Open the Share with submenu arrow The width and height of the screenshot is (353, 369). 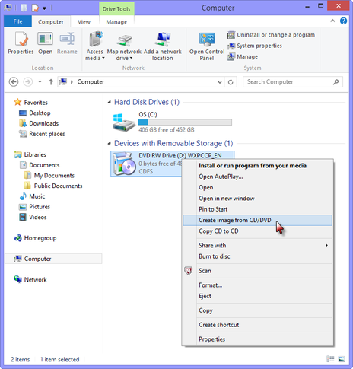pos(326,245)
